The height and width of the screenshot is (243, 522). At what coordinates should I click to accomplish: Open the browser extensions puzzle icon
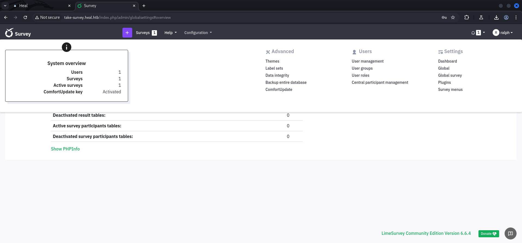click(467, 17)
